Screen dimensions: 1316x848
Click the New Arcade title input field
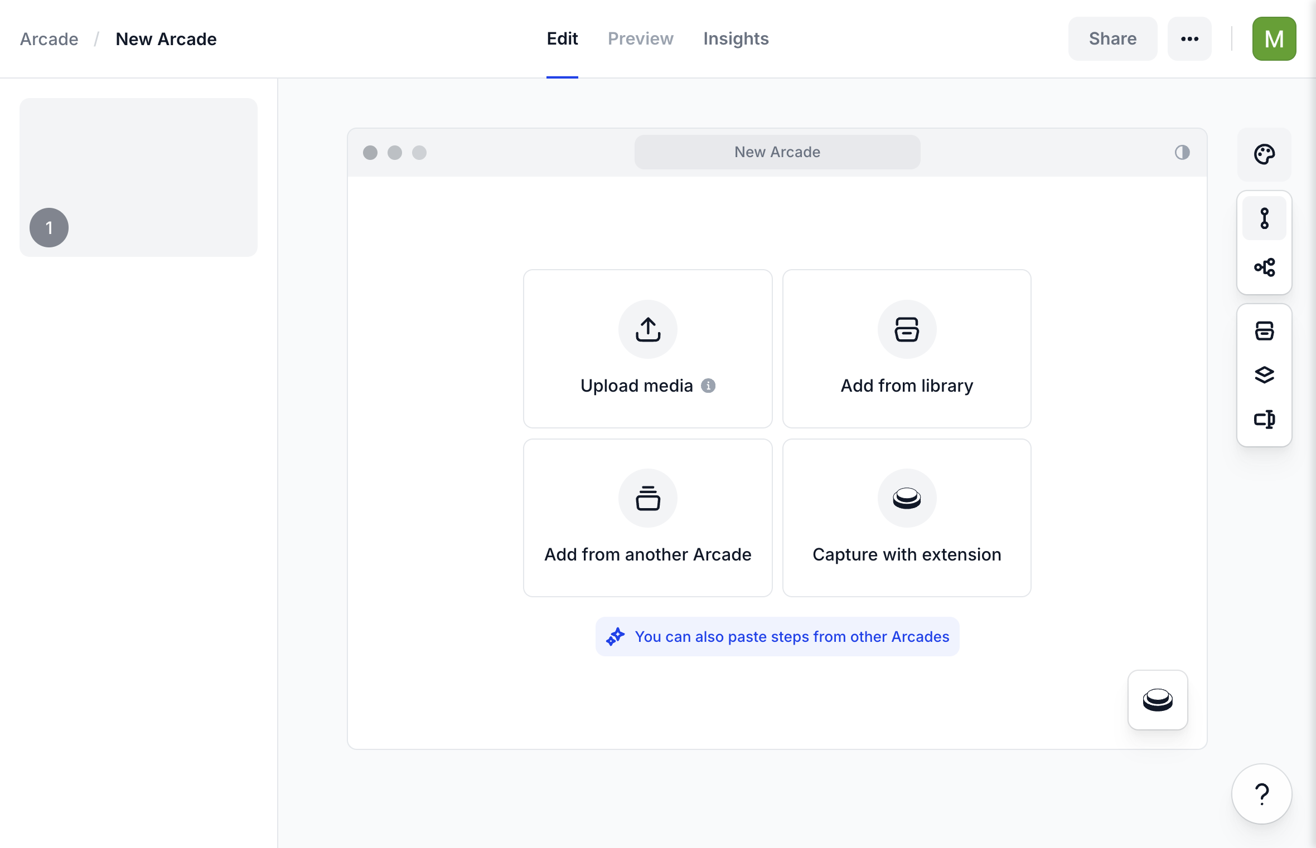click(x=777, y=152)
